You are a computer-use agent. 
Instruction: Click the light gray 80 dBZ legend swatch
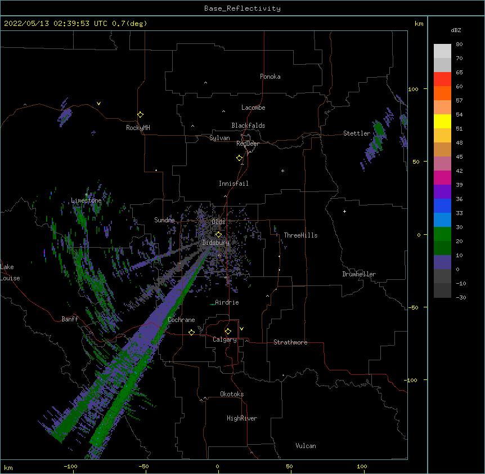442,51
